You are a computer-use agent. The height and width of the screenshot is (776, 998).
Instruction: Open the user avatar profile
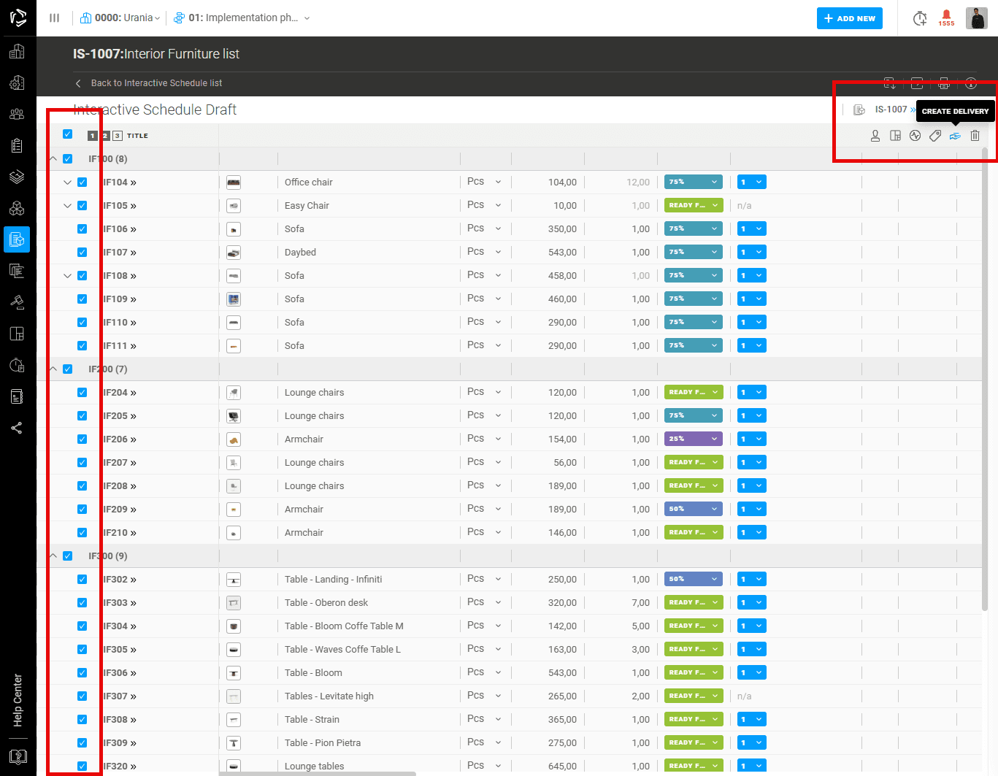point(977,18)
